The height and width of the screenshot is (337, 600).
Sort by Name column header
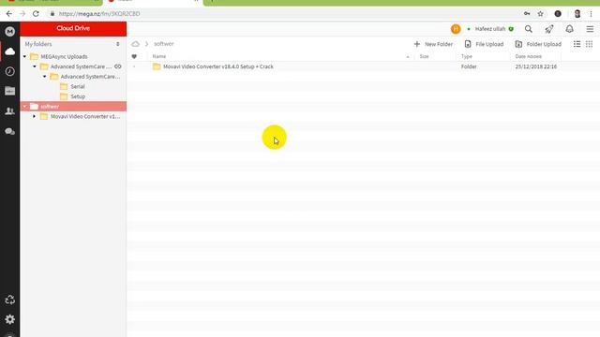[159, 56]
